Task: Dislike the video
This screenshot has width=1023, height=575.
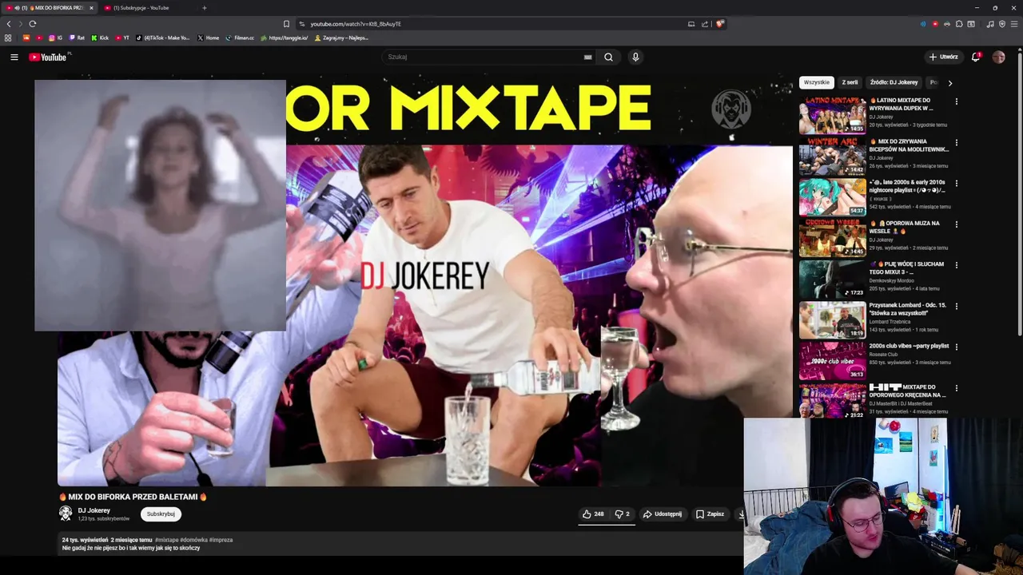Action: click(622, 514)
